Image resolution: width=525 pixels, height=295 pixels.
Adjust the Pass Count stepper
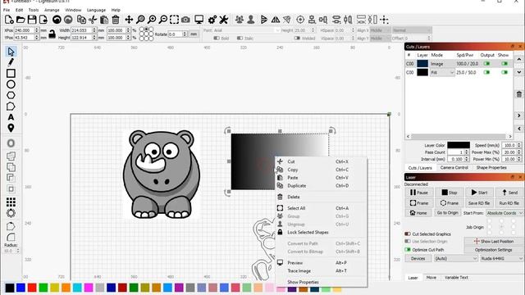coord(466,152)
